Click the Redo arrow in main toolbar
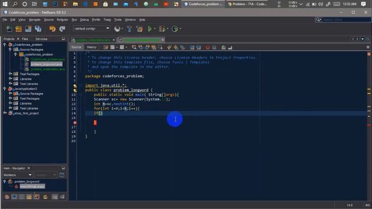This screenshot has height=209, width=372. 62,29
